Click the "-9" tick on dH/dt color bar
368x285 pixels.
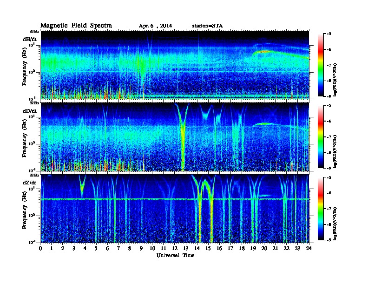point(329,96)
